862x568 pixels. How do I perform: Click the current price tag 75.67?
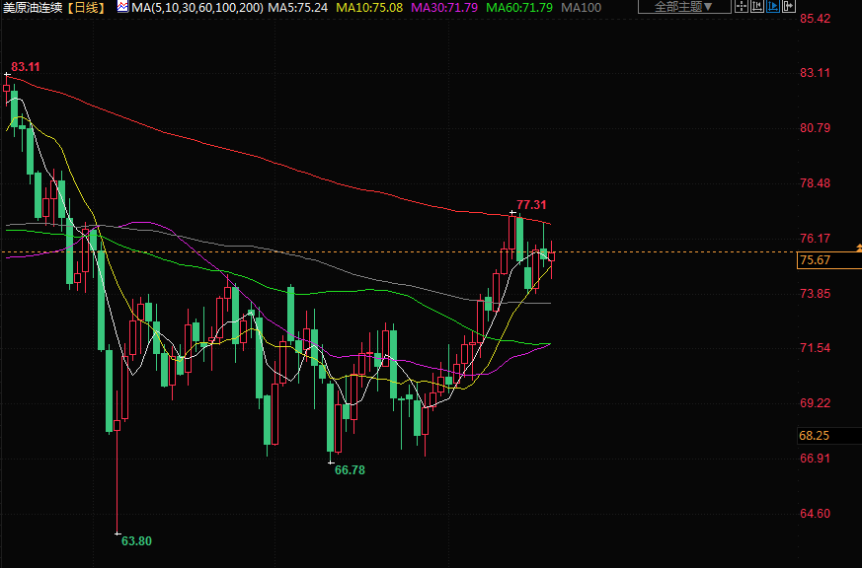tap(815, 260)
